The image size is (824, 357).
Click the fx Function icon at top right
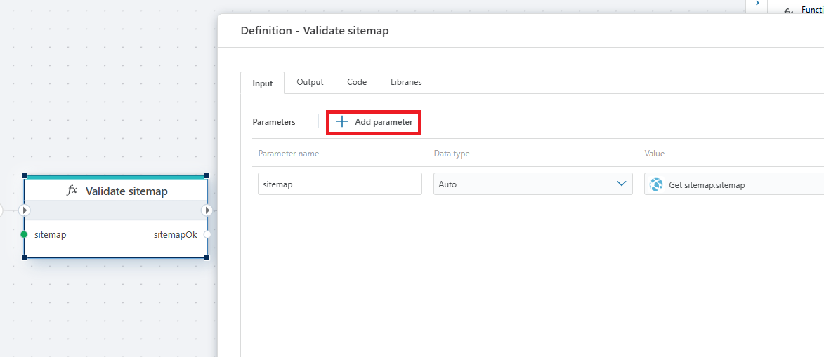click(788, 11)
